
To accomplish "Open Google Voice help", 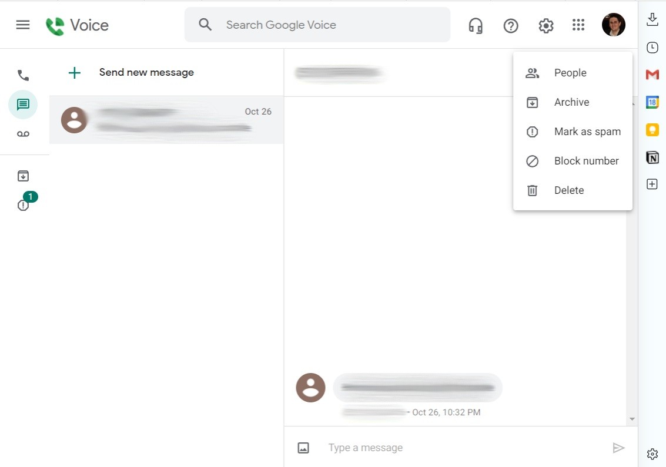I will click(x=510, y=25).
